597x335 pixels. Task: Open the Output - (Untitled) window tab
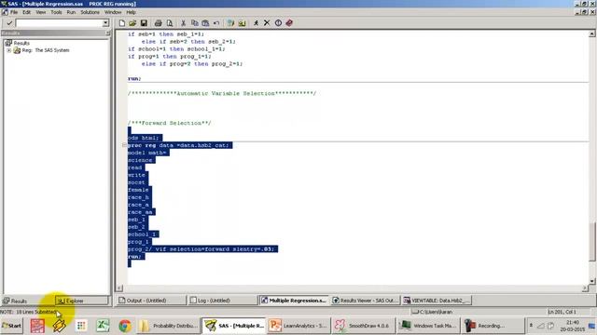pyautogui.click(x=151, y=301)
